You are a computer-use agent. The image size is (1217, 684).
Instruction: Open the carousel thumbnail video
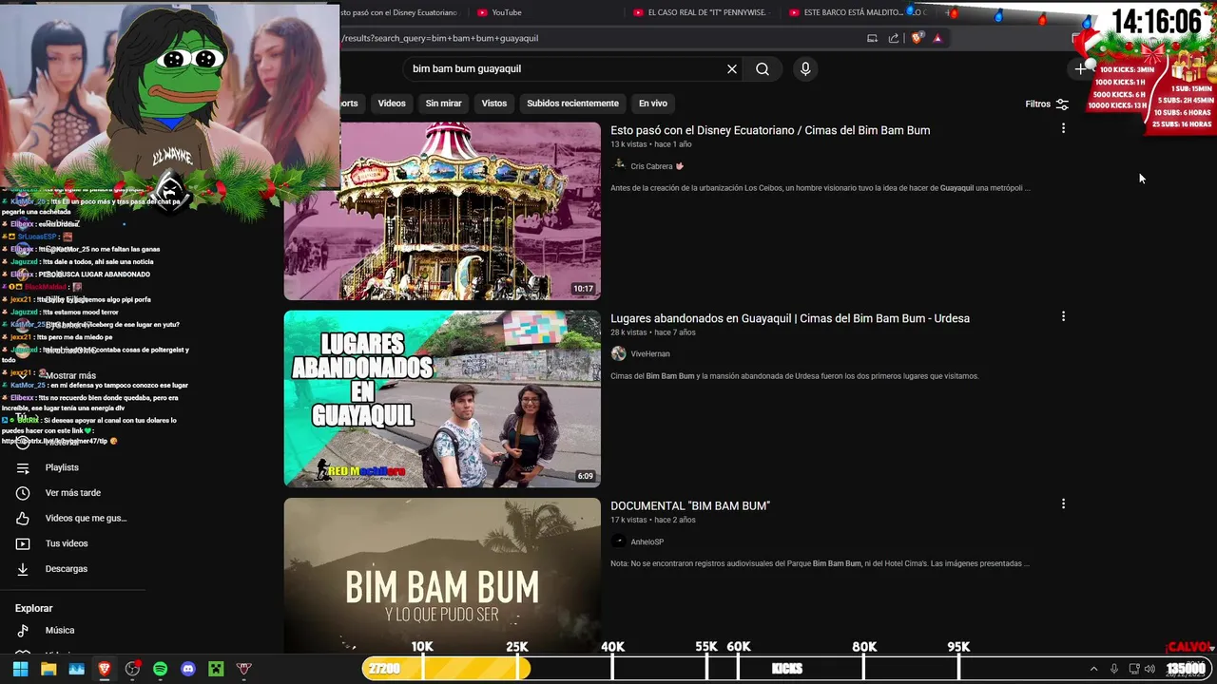pyautogui.click(x=442, y=211)
